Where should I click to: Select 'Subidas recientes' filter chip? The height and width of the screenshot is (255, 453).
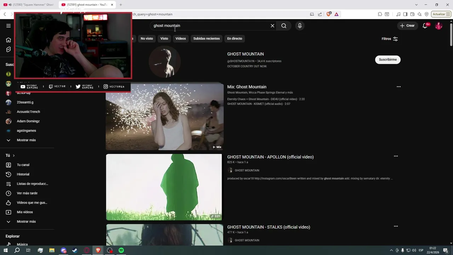pos(207,39)
